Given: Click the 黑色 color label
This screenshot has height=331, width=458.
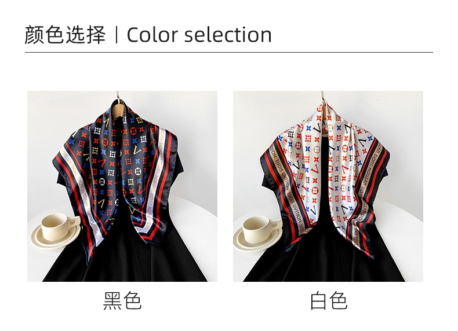Looking at the screenshot, I should click(x=122, y=300).
